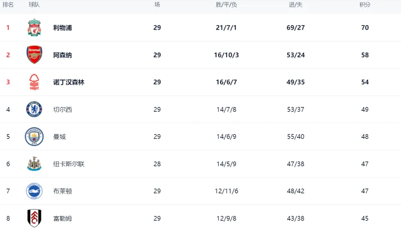Open the 利物浦 team name link
Image resolution: width=401 pixels, height=230 pixels.
62,28
